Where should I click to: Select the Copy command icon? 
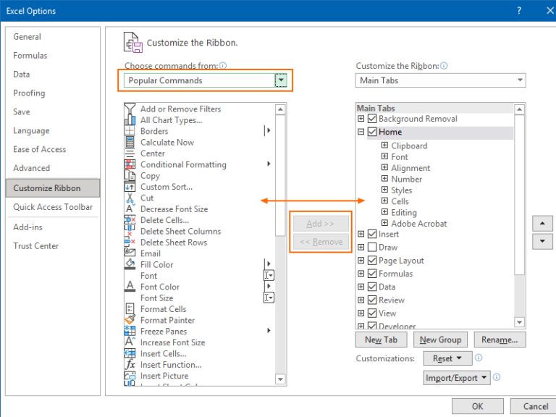[x=130, y=176]
